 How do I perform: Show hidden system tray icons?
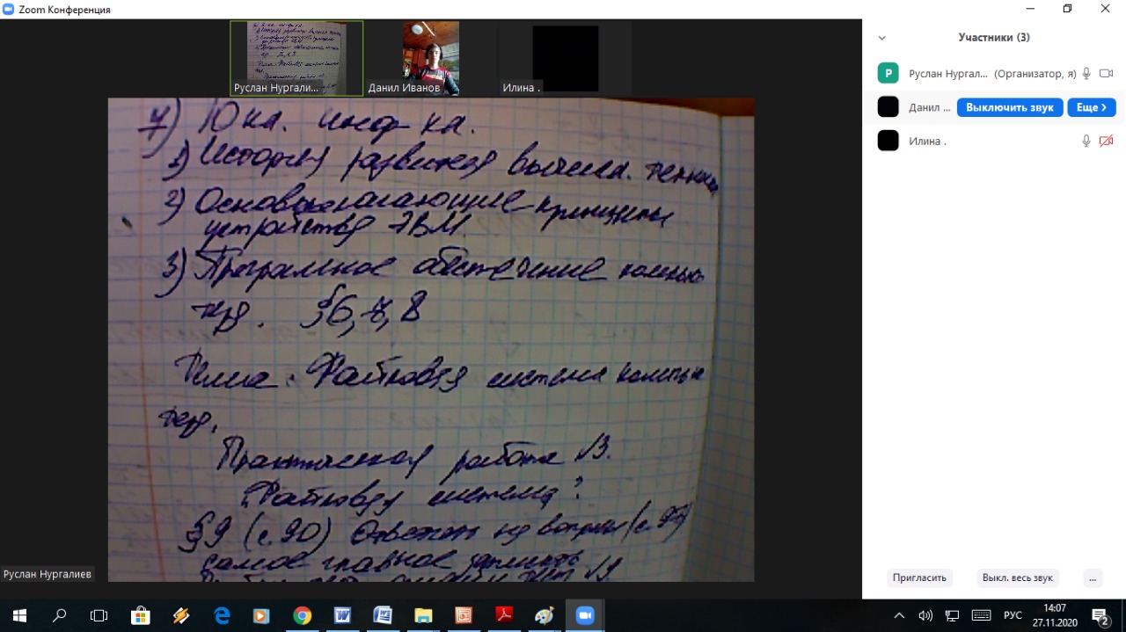(x=899, y=615)
